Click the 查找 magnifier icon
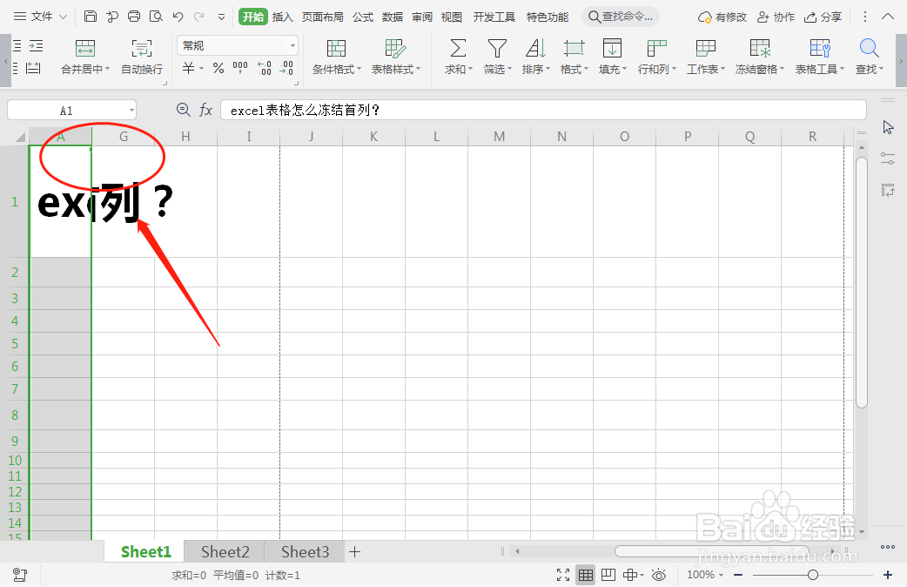 click(x=869, y=48)
